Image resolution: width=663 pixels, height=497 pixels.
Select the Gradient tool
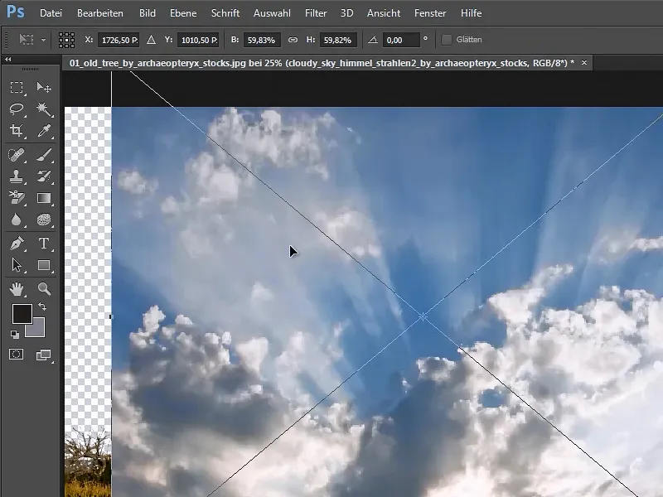click(x=44, y=198)
